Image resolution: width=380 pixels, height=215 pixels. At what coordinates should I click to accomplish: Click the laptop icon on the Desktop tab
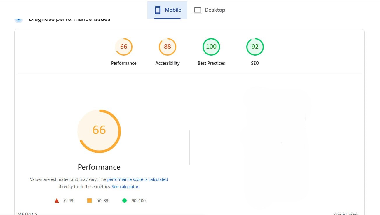197,10
